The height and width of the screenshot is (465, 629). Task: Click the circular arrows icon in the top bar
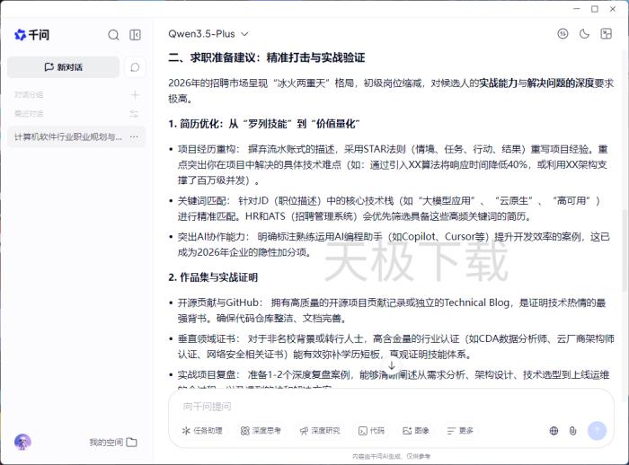click(x=563, y=34)
